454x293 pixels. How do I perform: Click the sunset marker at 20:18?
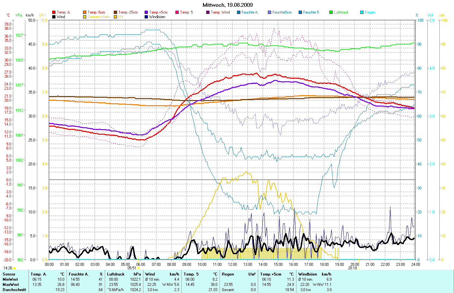coord(359,268)
